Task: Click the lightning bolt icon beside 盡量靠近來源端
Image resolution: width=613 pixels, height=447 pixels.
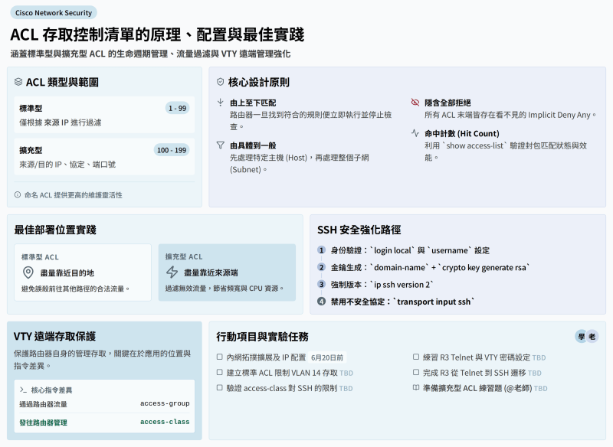Action: (x=172, y=272)
